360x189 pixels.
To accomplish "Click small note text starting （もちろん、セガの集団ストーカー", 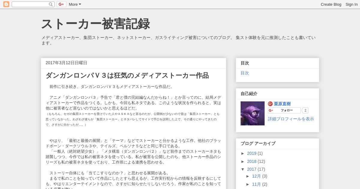I will click(x=133, y=119).
